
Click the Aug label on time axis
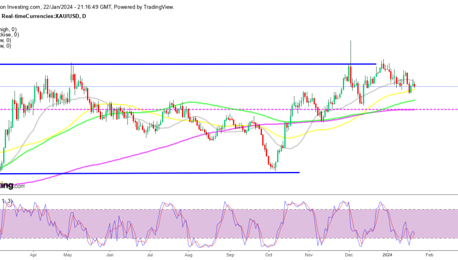[189, 255]
